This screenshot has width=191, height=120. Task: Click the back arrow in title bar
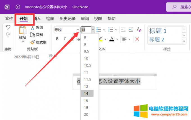tap(18, 7)
